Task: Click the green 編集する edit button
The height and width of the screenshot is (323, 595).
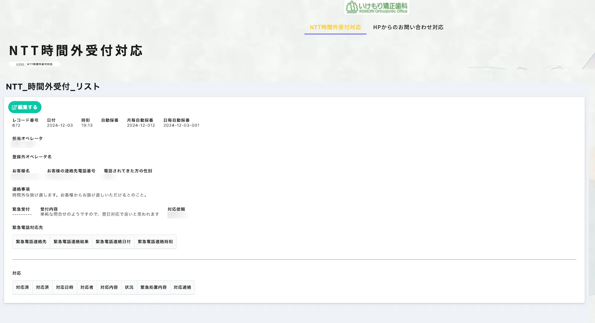Action: [x=25, y=107]
